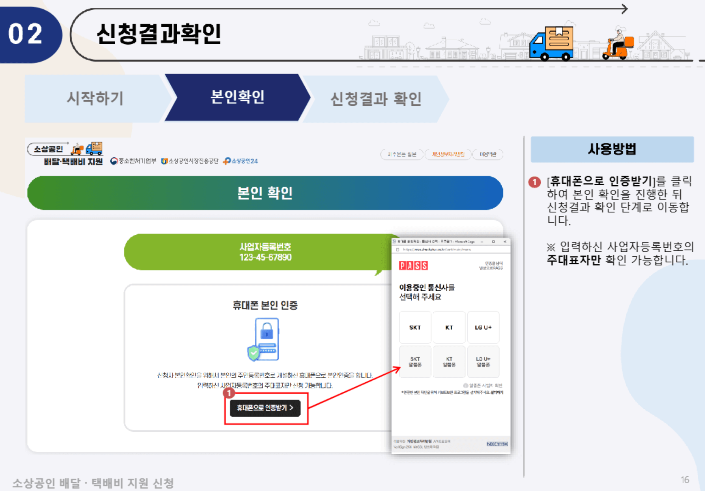
Task: Click the info icon beside 알뜰폰 사업자 확인
Action: pos(465,386)
